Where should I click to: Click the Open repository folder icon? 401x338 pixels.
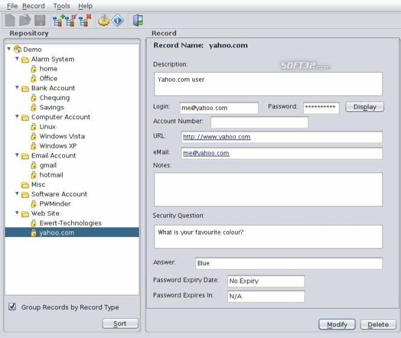coord(25,20)
